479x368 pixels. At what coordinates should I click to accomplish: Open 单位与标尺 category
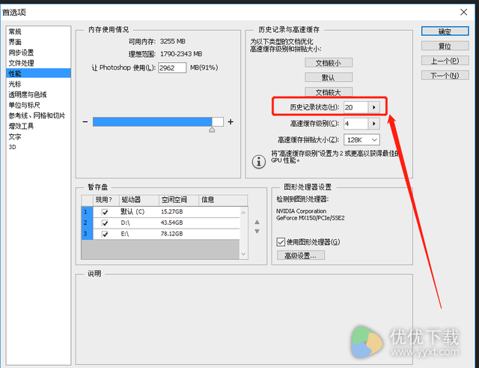(x=24, y=105)
